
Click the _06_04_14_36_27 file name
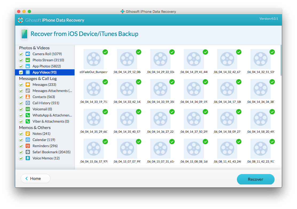[161, 132]
